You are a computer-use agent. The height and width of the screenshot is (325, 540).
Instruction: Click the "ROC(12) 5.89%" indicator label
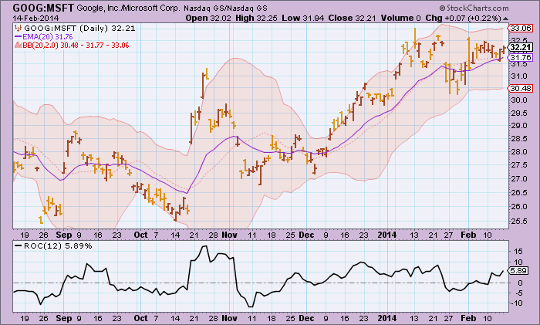(x=58, y=246)
